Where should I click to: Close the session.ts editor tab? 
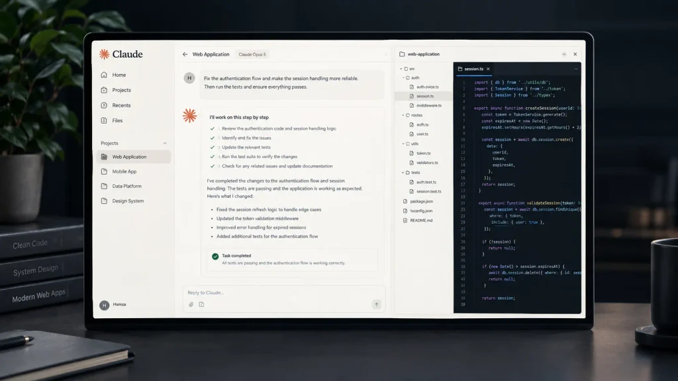click(x=488, y=69)
